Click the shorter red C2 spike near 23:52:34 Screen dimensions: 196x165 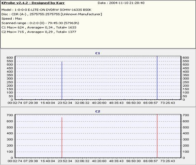pos(62,137)
